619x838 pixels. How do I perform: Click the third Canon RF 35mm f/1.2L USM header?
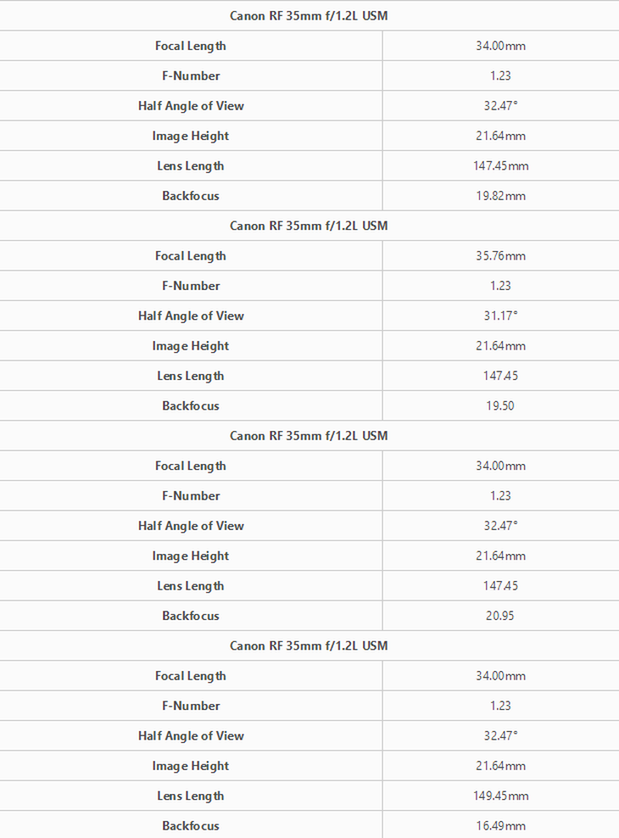pos(309,436)
